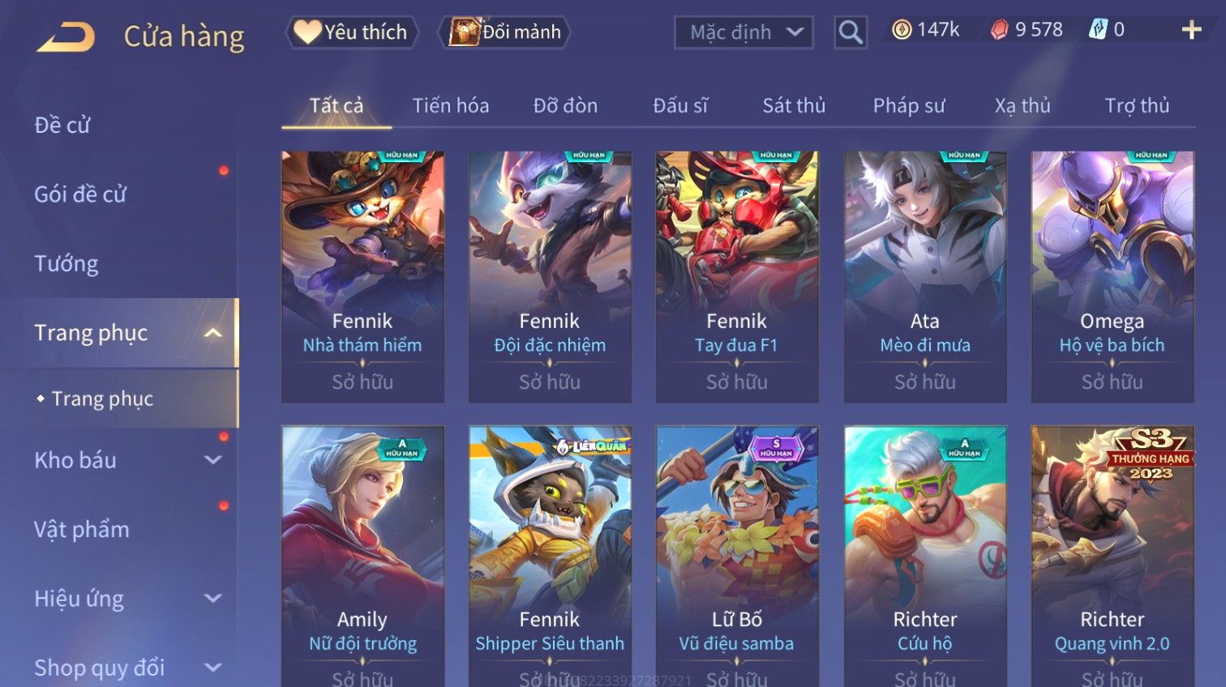
Task: Select Lữ Bố Vũ điệu samba skin
Action: point(737,556)
